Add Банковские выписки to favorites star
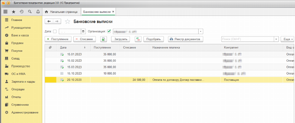 [68, 22]
